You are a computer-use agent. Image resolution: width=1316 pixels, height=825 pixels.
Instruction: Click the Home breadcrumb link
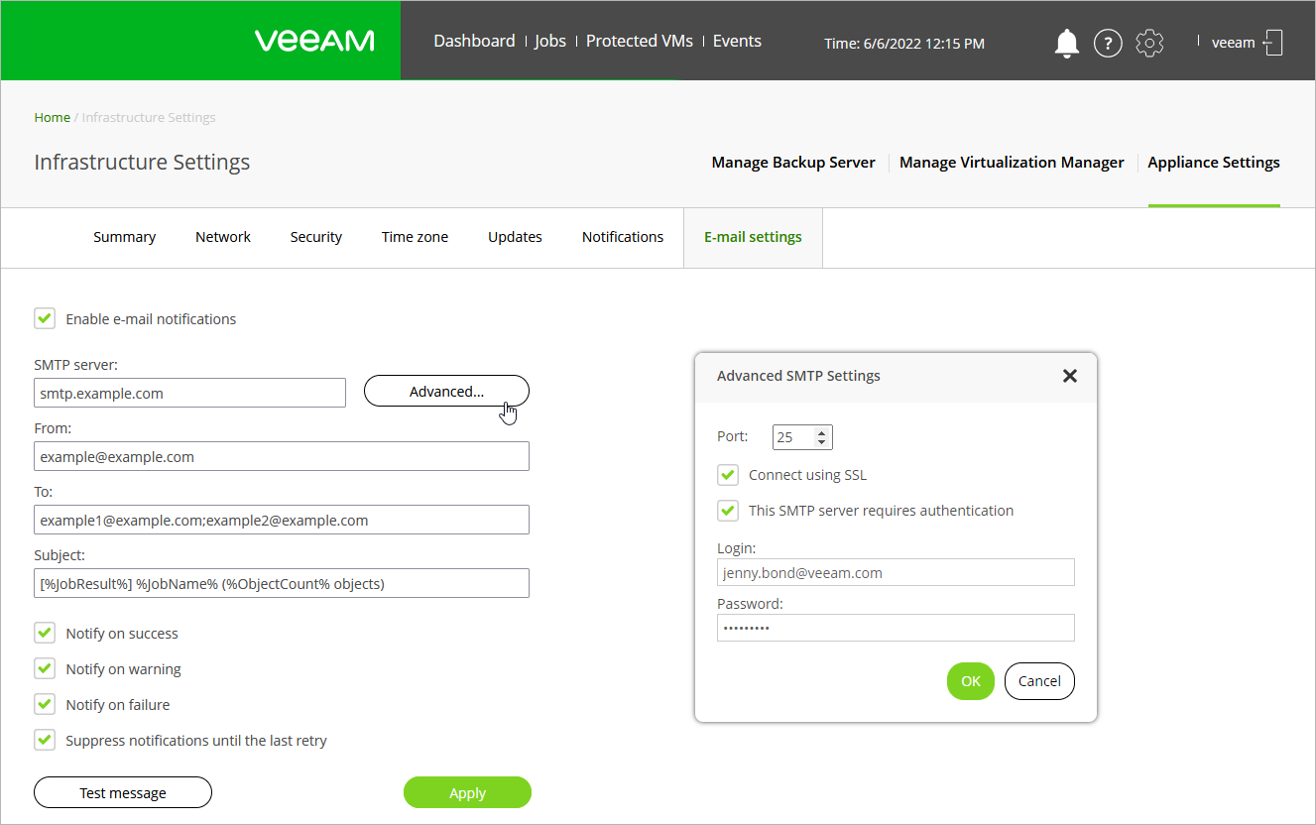53,117
